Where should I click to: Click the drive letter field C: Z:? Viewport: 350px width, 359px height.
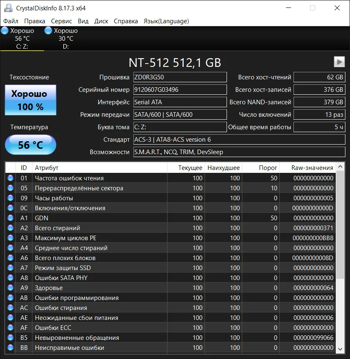tap(180, 127)
